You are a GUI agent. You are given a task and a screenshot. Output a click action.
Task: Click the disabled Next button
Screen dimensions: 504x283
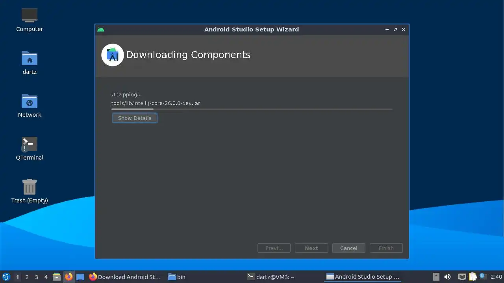[x=311, y=248]
